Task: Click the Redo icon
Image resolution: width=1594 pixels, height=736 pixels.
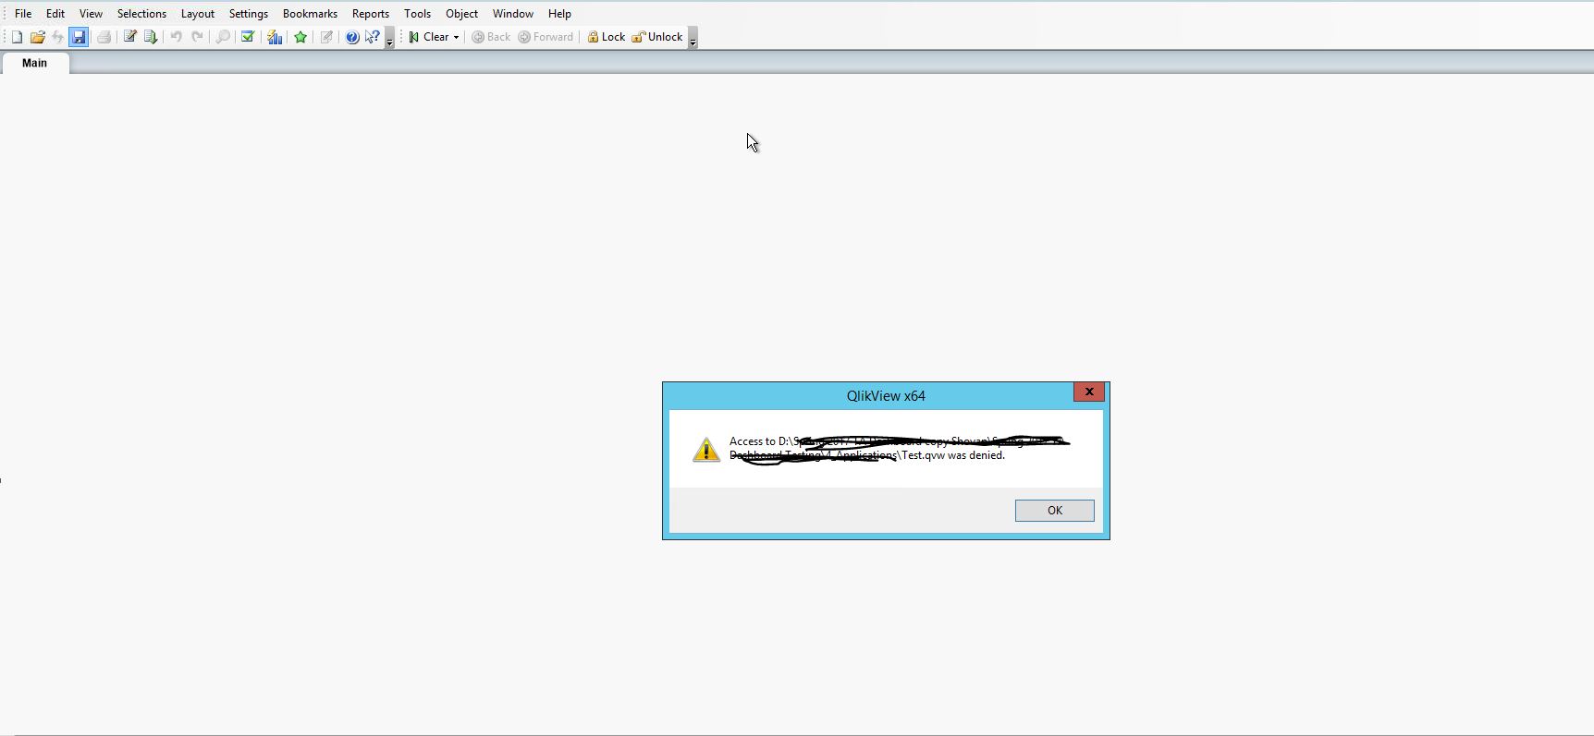Action: (197, 37)
